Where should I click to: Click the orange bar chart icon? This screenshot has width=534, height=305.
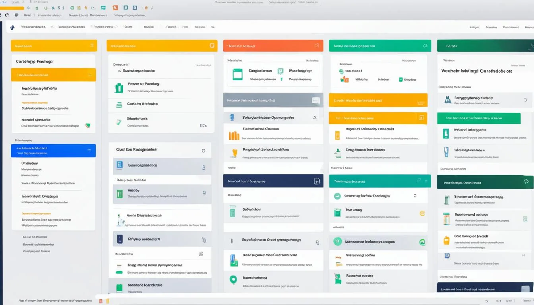click(234, 136)
